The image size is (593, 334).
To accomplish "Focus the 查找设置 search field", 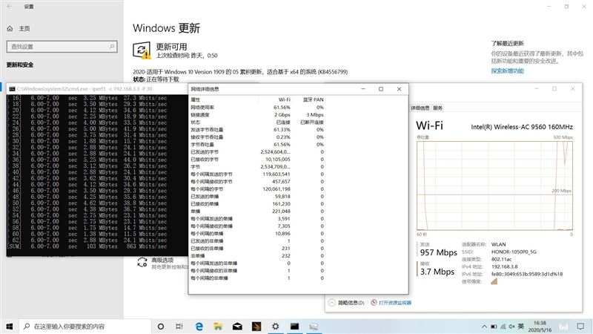I will (x=62, y=47).
